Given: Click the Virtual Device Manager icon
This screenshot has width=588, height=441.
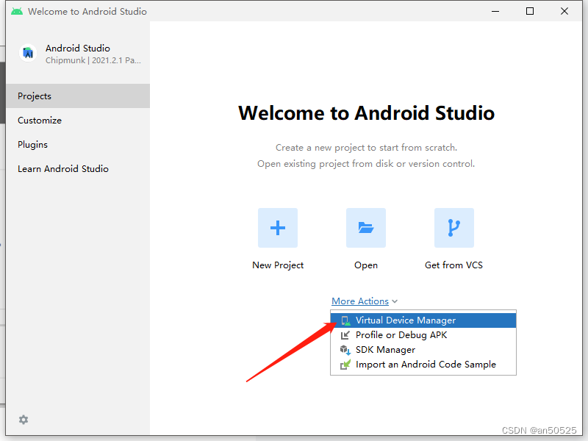Looking at the screenshot, I should pos(345,320).
